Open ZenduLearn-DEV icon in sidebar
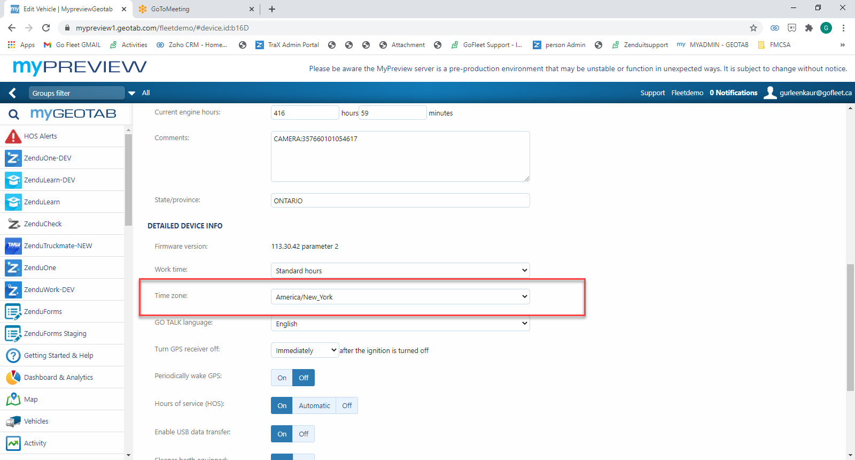This screenshot has width=855, height=460. (13, 180)
